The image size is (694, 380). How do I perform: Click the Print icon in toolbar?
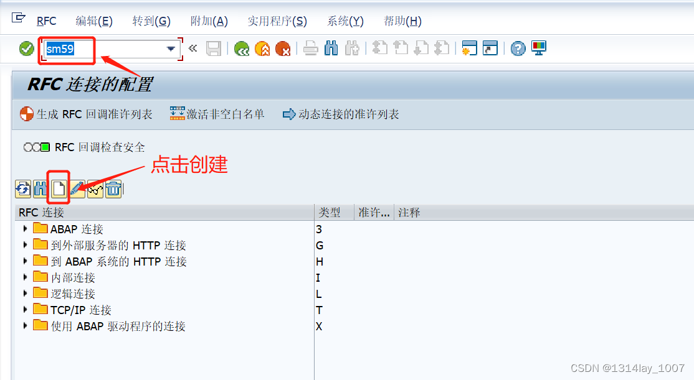(311, 49)
